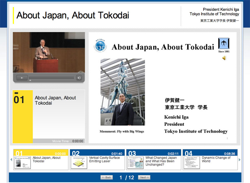Go to the next slide
The image size is (250, 183).
point(144,178)
